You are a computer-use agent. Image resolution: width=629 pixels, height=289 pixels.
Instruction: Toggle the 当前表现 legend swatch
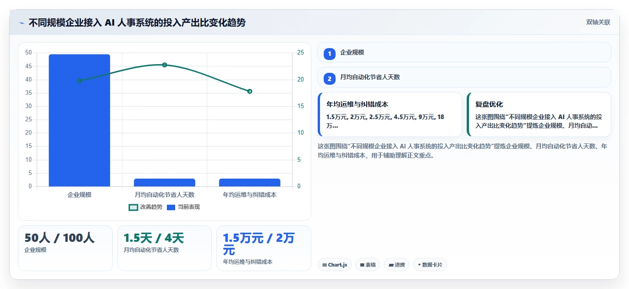point(171,207)
